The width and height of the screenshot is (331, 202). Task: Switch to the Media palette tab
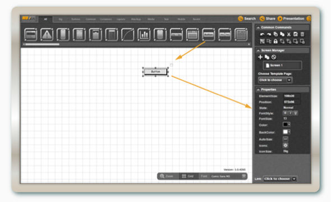(151, 19)
